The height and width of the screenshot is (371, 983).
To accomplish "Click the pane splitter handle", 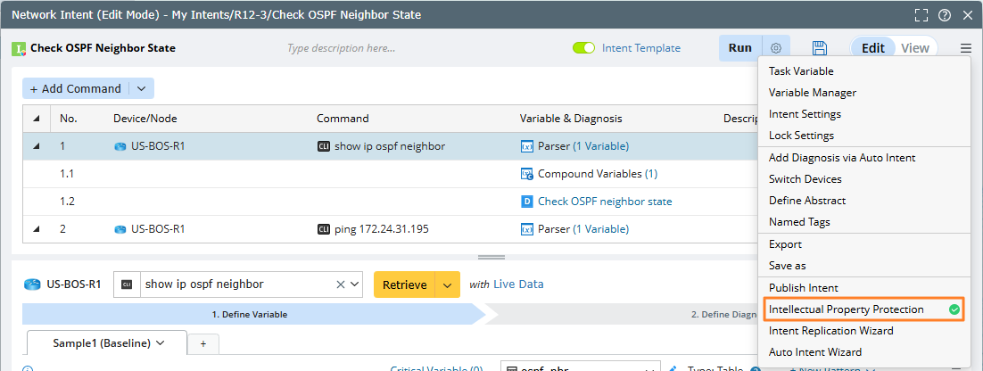I will coord(491,258).
